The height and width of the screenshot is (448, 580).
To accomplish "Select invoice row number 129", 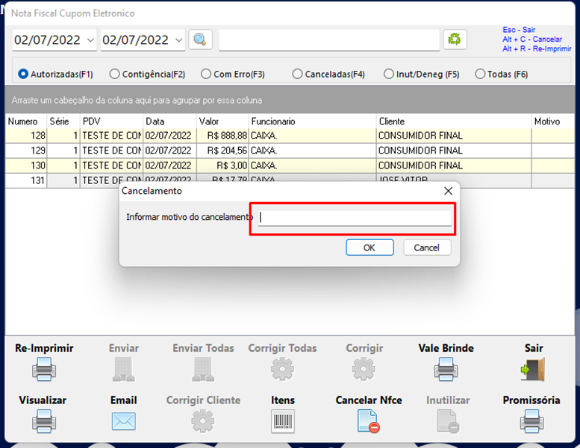I will (x=290, y=151).
